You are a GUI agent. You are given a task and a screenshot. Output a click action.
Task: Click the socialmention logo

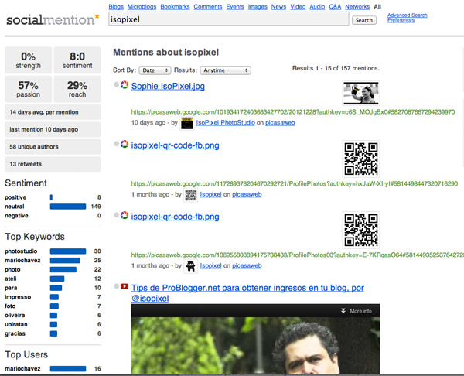tap(53, 19)
